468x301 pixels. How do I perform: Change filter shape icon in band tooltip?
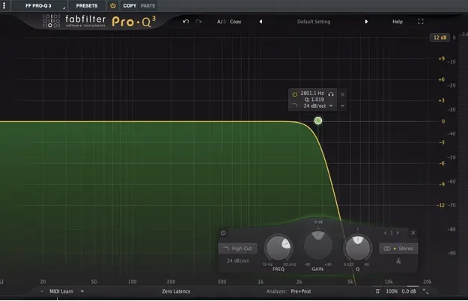pos(294,106)
